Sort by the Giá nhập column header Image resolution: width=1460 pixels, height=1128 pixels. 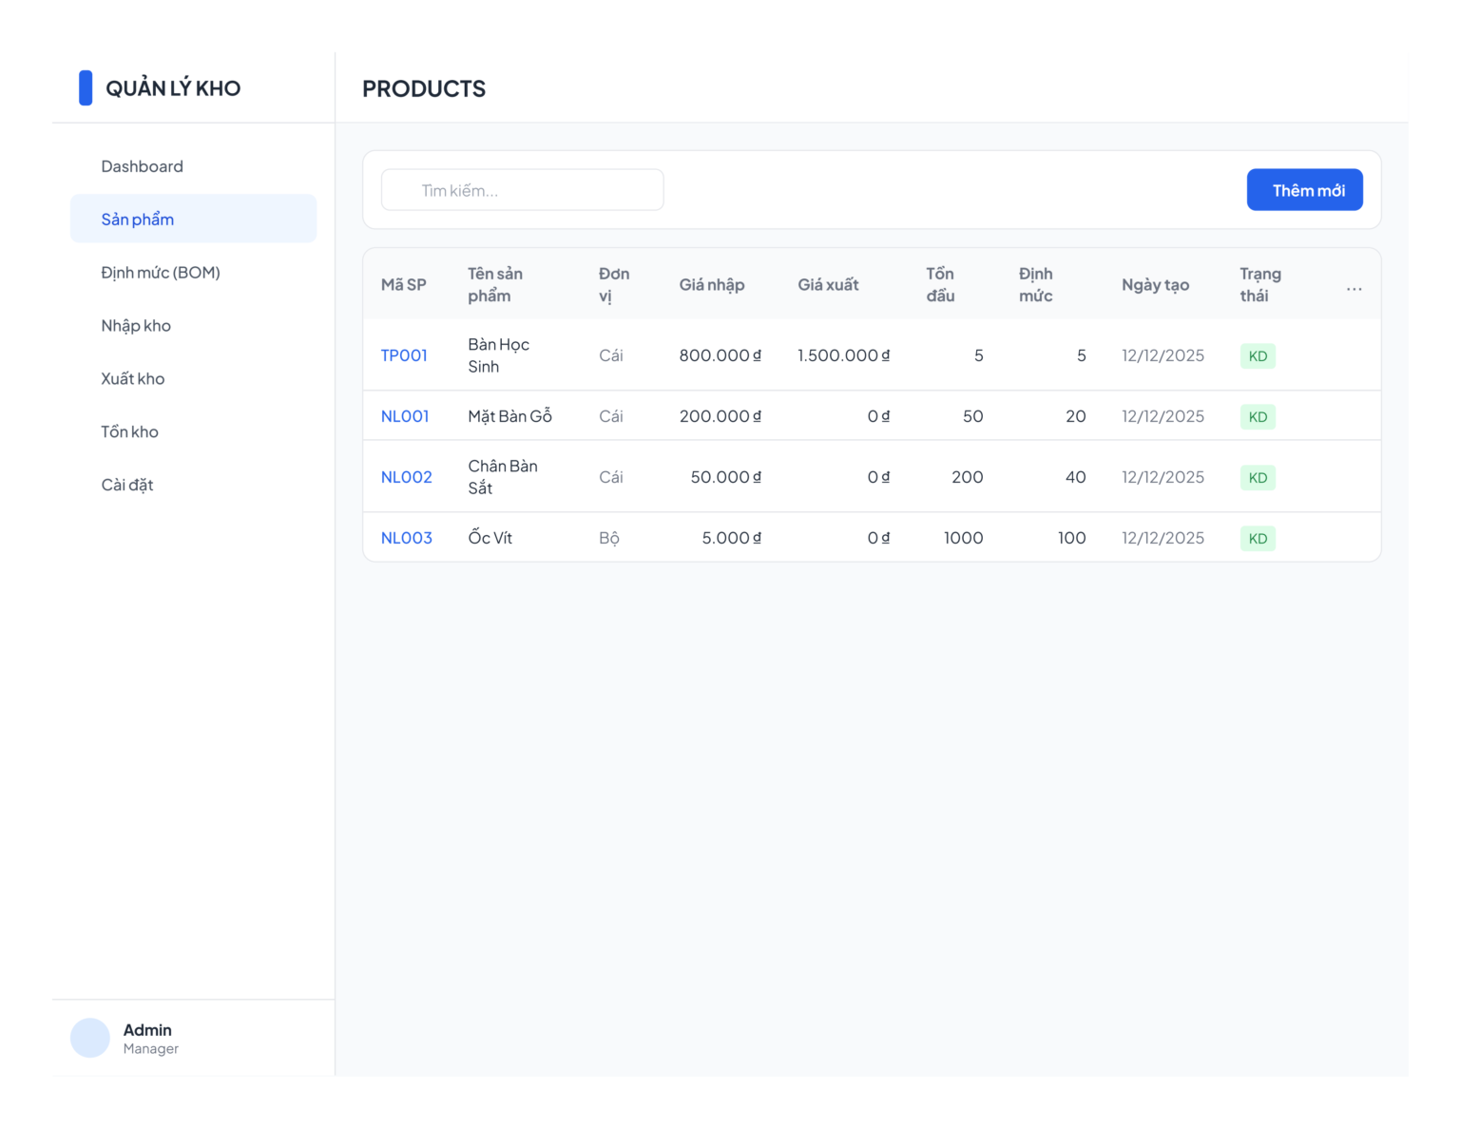712,284
